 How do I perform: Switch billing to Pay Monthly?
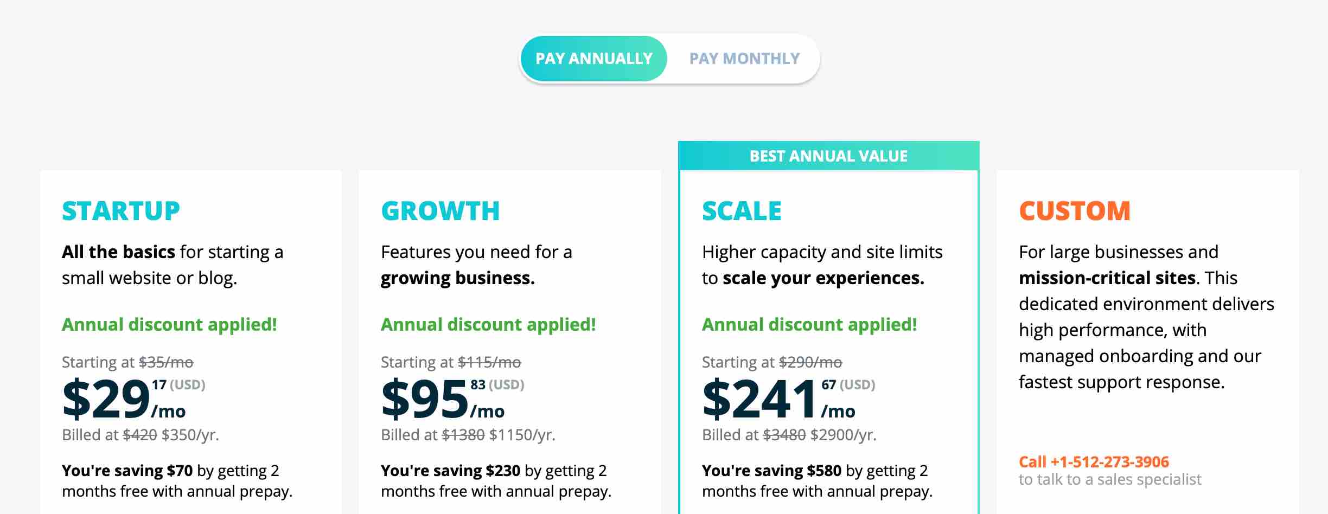tap(744, 59)
